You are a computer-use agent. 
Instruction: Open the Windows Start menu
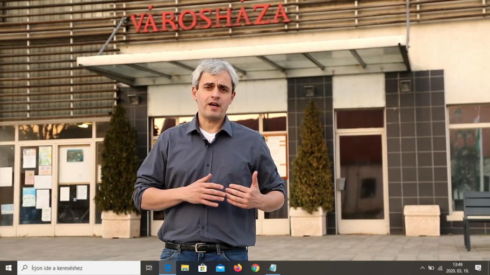click(x=8, y=267)
